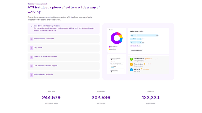Click the JavaScript skill bar
This screenshot has height=113, width=202.
[137, 39]
